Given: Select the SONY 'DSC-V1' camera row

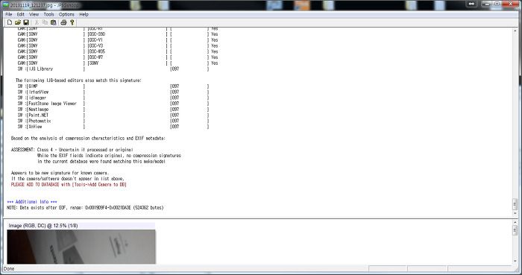Looking at the screenshot, I should tap(118, 40).
